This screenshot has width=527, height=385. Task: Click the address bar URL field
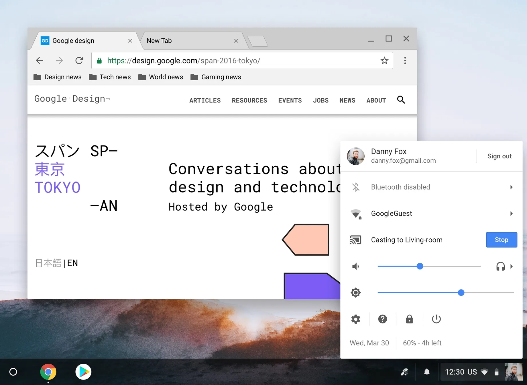pyautogui.click(x=242, y=61)
